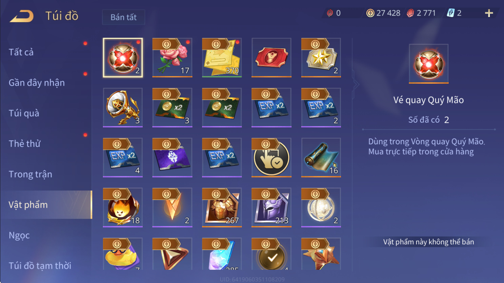Open the red voucher ticket item
This screenshot has width=504, height=283.
[x=271, y=58]
